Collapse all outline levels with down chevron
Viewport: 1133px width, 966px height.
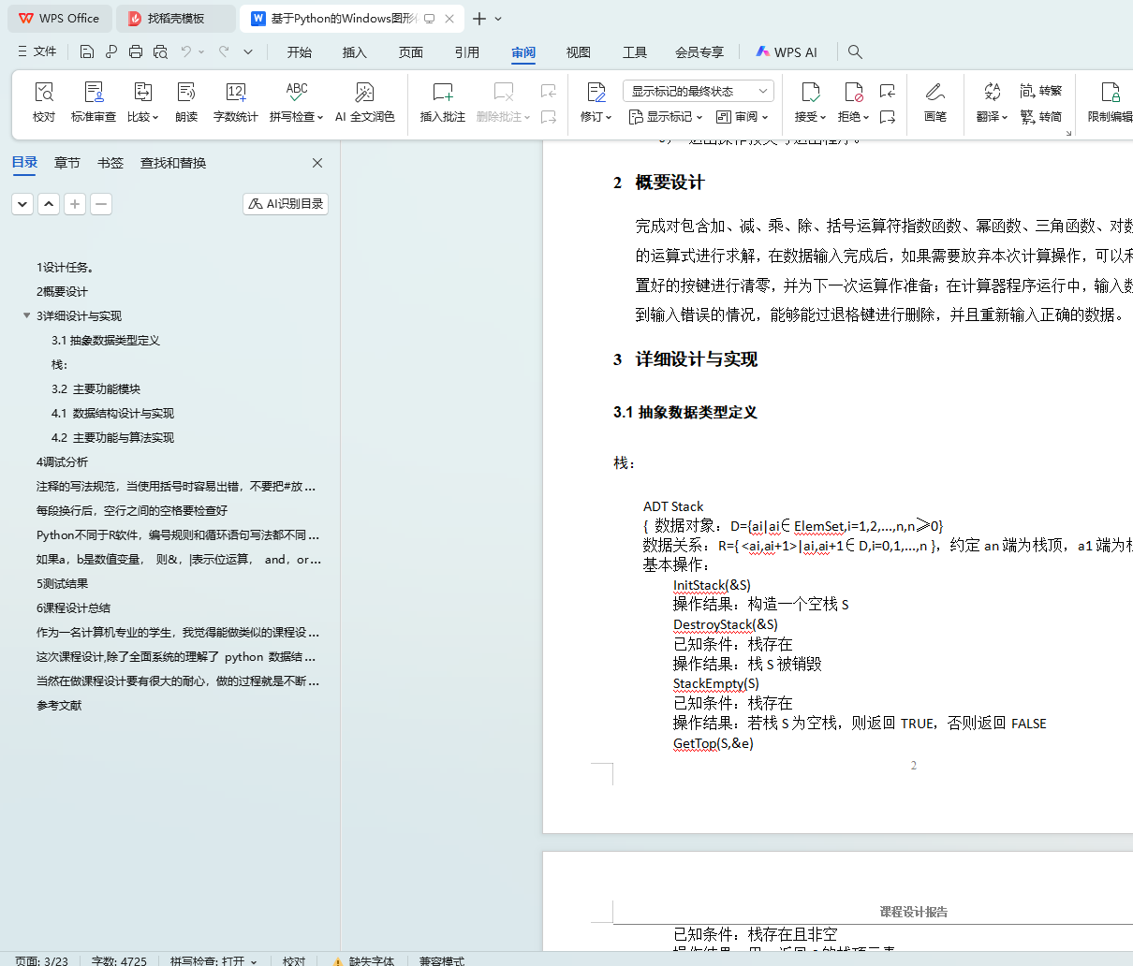pyautogui.click(x=22, y=204)
